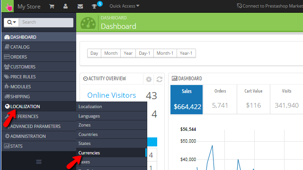This screenshot has height=170, width=303.
Task: Open the Modules sidebar menu
Action: 39,87
